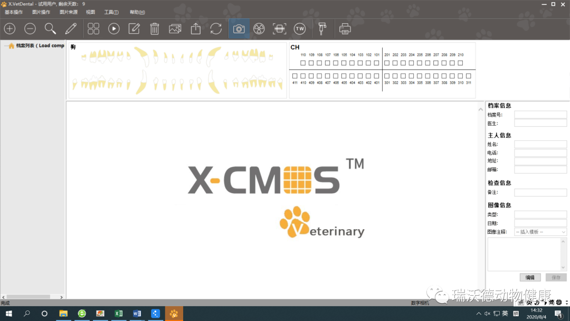Screen dimensions: 570x321
Task: Click the TW circle icon
Action: point(300,29)
